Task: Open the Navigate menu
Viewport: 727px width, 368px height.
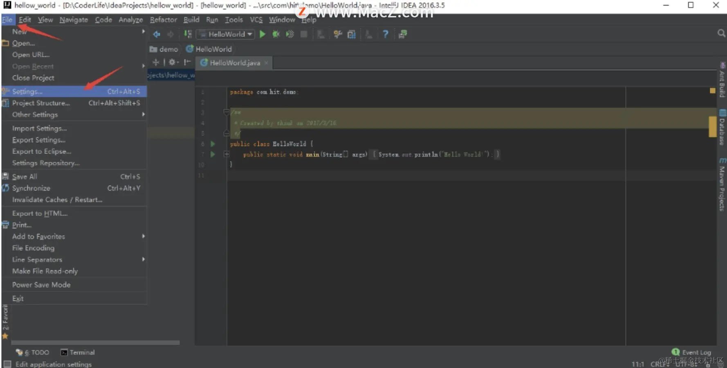Action: tap(74, 20)
